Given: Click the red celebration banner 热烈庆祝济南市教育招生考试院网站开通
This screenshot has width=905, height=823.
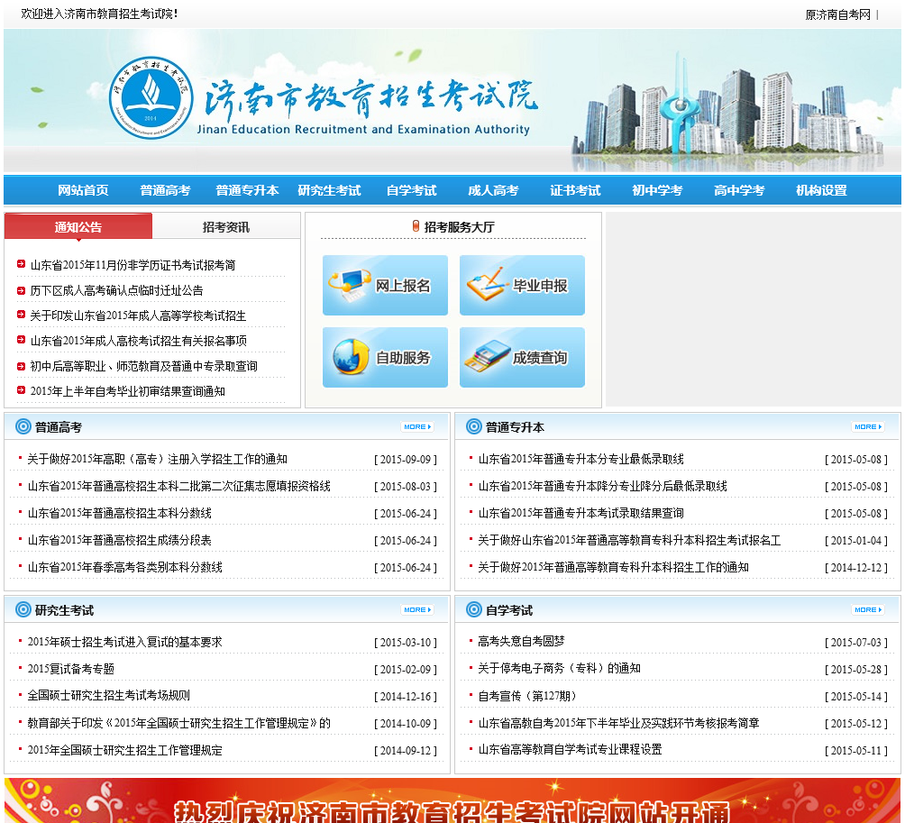Looking at the screenshot, I should click(452, 800).
